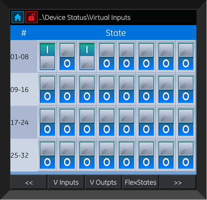Go to the Home screen icon
This screenshot has width=207, height=200.
[18, 17]
